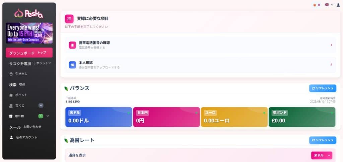This screenshot has height=162, width=343.
Task: Click the withdrawal icon next to 引き出し
Action: (11, 74)
